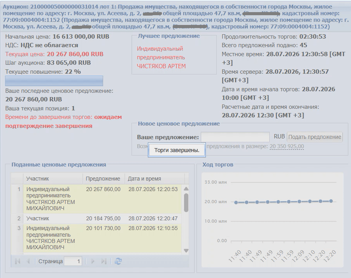Refresh the submitted bids table
The image size is (351, 278).
pos(118,261)
